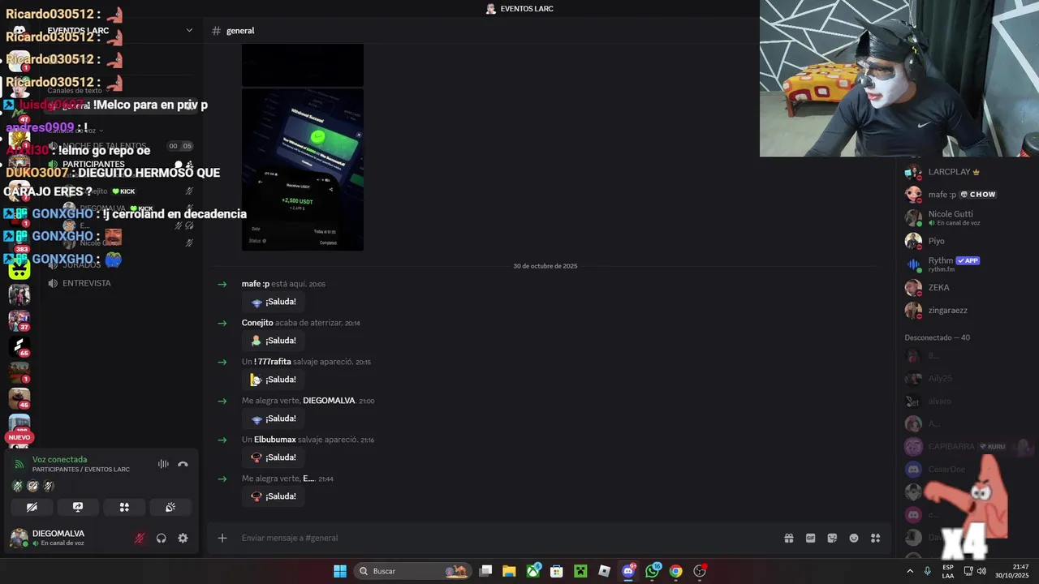
Task: Open mafe :p profile from welcome message
Action: click(256, 284)
